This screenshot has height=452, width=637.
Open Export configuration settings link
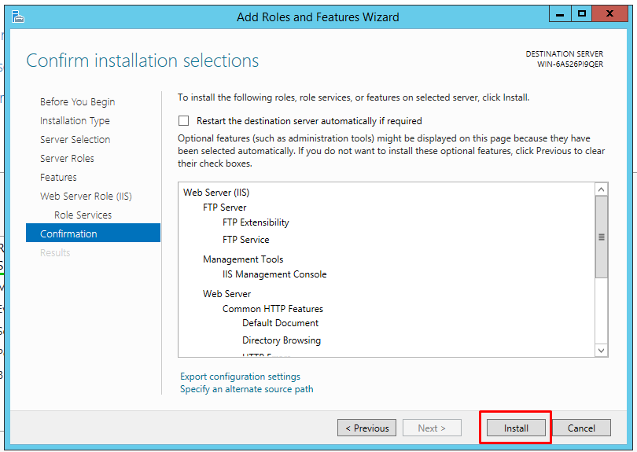coord(240,377)
